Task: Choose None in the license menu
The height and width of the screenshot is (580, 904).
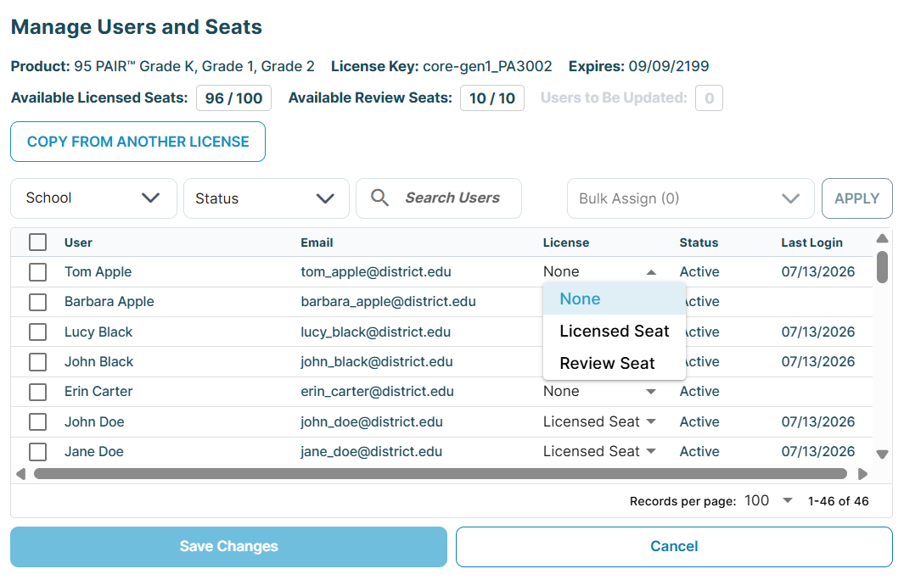Action: point(615,299)
